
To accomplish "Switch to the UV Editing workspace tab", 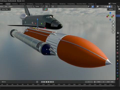I will coord(30,4).
